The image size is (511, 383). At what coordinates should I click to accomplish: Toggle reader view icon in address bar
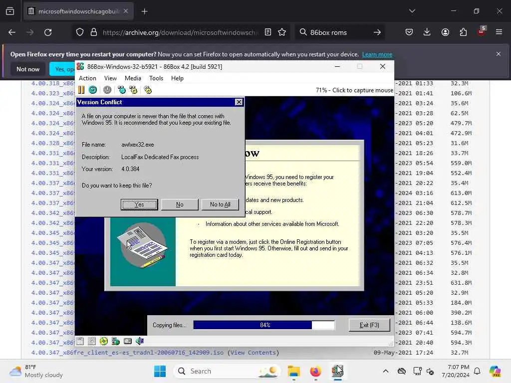point(268,32)
